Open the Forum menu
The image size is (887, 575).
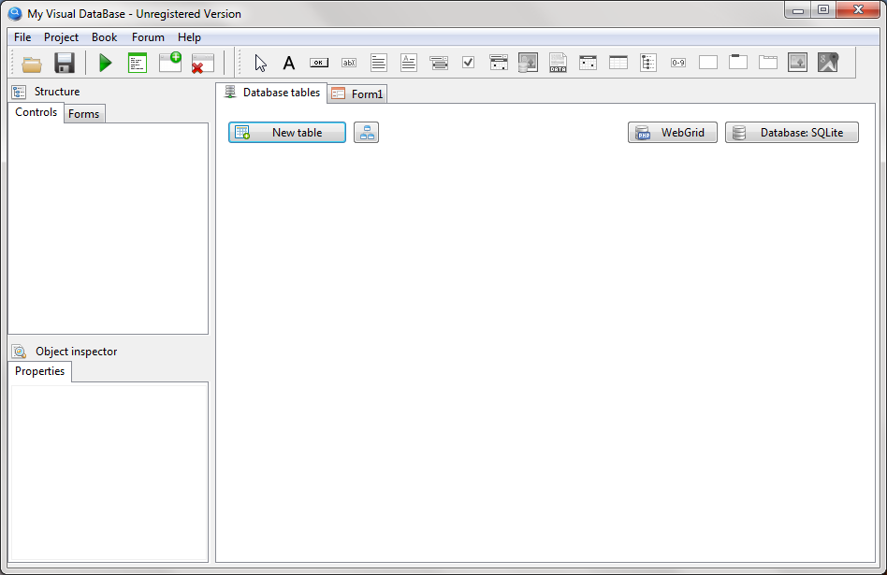click(148, 37)
